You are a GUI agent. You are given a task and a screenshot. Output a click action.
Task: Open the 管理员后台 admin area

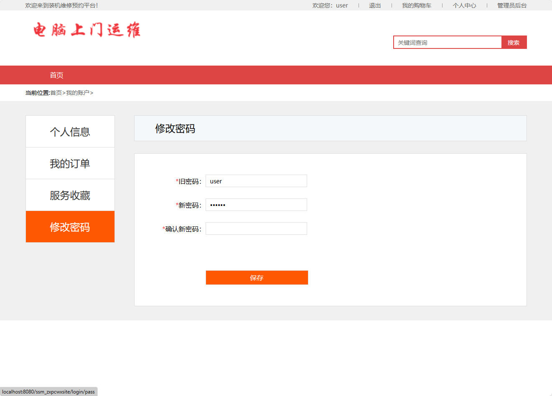(511, 5)
